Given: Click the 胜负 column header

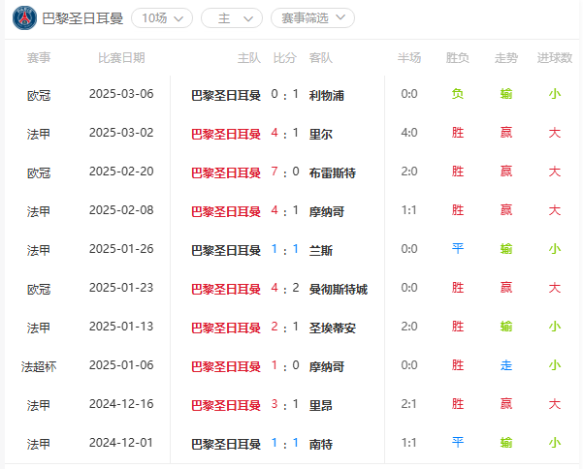Looking at the screenshot, I should pyautogui.click(x=457, y=58).
